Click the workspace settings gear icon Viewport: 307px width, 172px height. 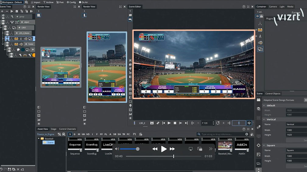pyautogui.click(x=26, y=2)
